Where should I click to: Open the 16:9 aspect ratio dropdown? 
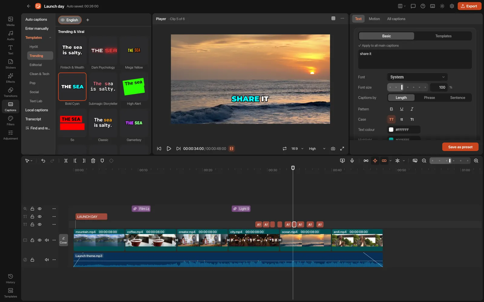(x=297, y=149)
